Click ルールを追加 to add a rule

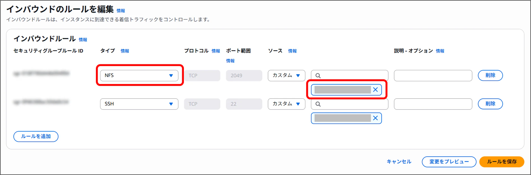point(36,136)
